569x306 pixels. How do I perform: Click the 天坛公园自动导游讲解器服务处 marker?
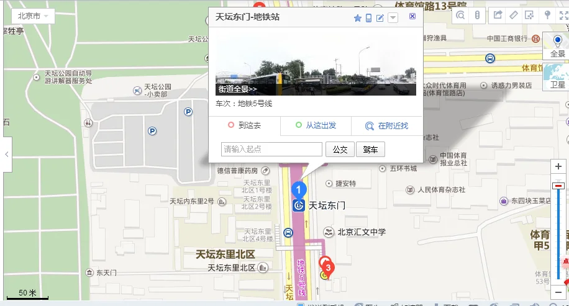click(36, 77)
